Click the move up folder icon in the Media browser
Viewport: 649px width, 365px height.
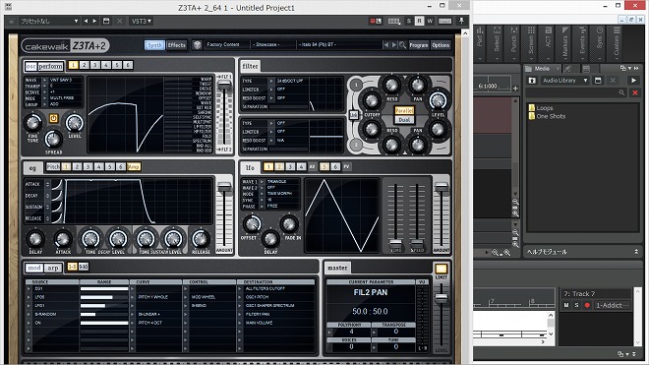(x=532, y=81)
